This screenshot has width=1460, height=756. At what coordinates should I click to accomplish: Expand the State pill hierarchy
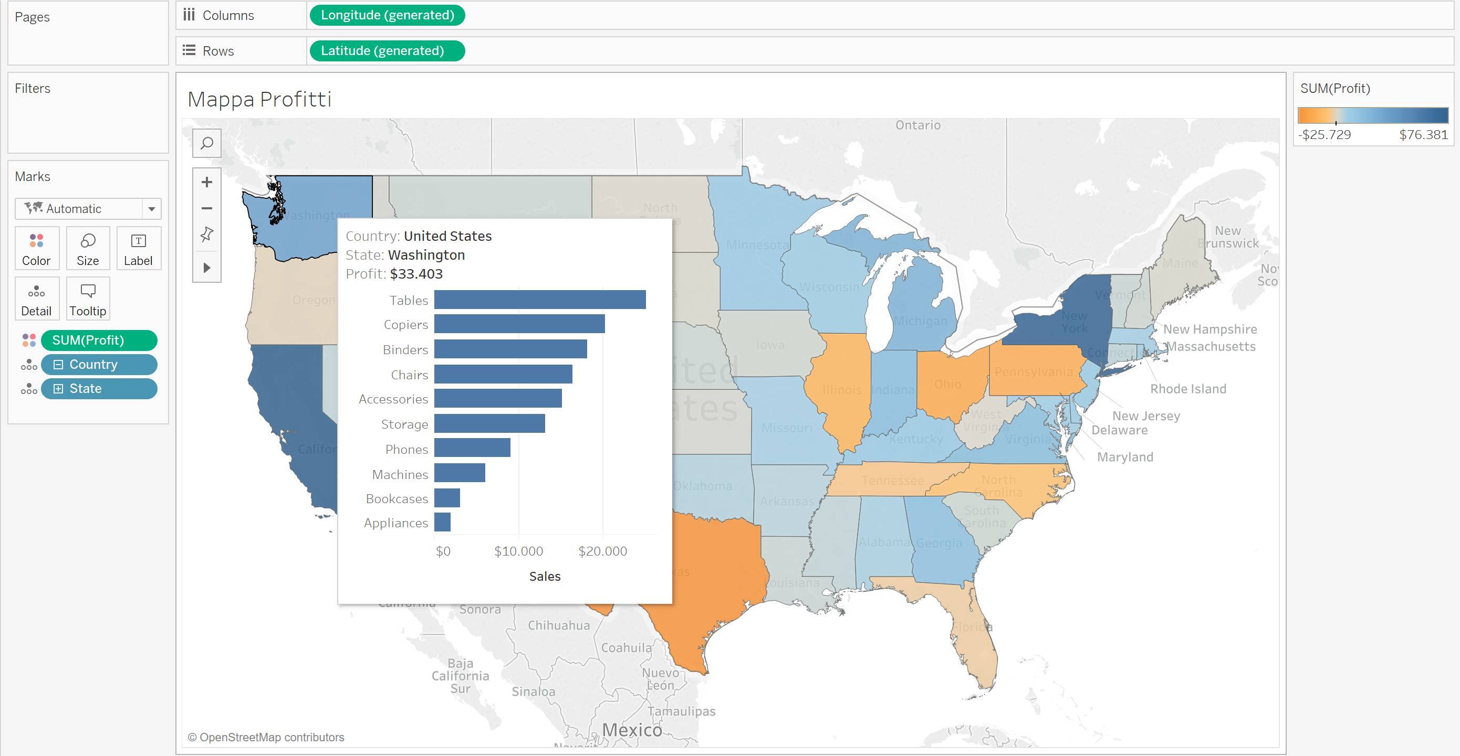[x=58, y=389]
